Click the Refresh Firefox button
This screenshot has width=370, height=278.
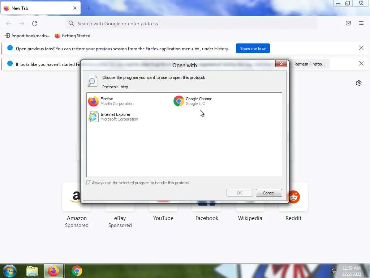click(x=310, y=64)
